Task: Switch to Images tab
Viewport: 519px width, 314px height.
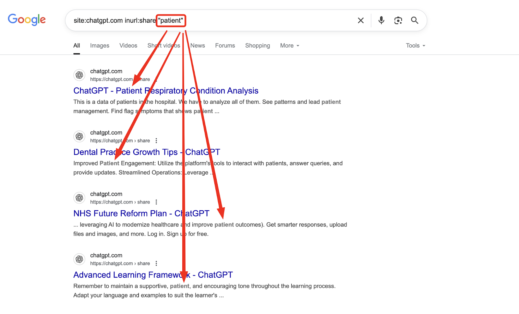Action: click(x=100, y=46)
